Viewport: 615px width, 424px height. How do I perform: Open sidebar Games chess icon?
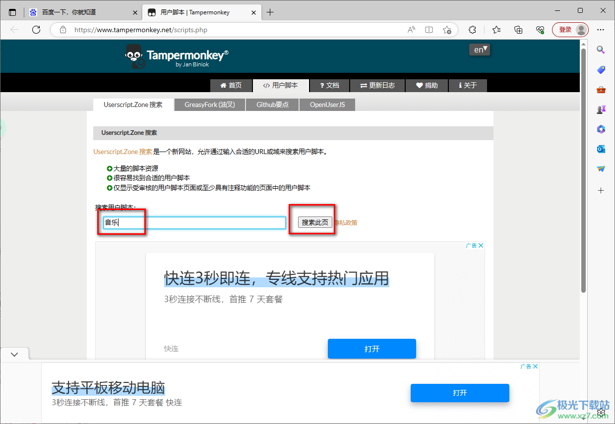601,109
